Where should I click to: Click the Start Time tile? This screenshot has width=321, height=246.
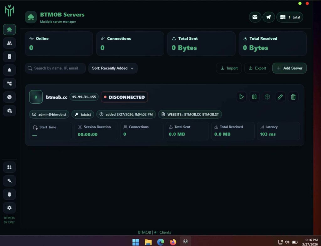(x=51, y=131)
